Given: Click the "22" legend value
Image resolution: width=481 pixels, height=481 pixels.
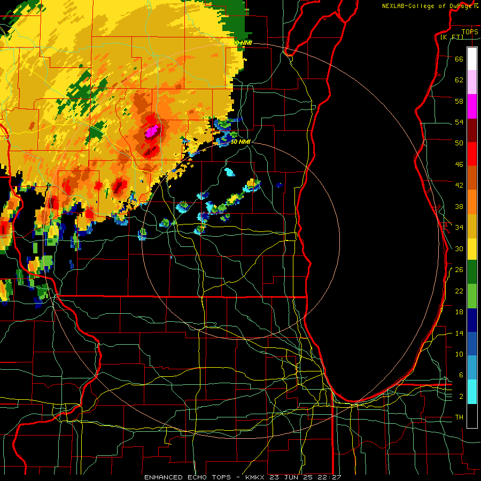Looking at the screenshot, I should [459, 291].
